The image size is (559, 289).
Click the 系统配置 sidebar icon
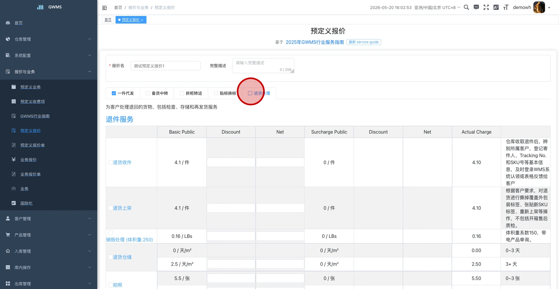pos(8,55)
